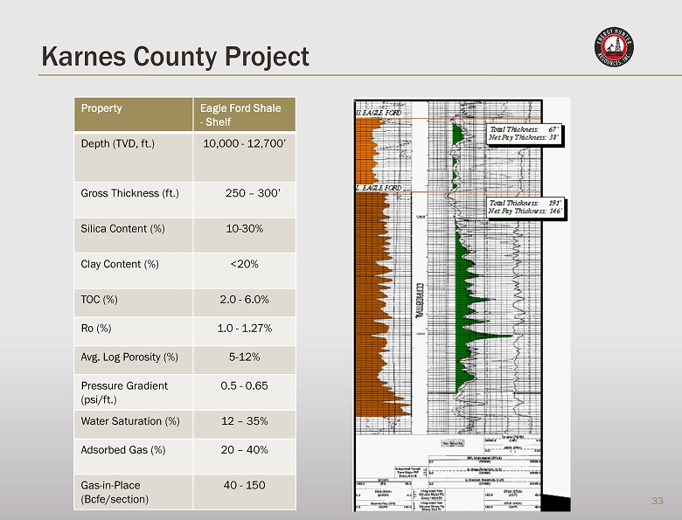Click the Avg. Log Porosity value 5-12%

(244, 357)
